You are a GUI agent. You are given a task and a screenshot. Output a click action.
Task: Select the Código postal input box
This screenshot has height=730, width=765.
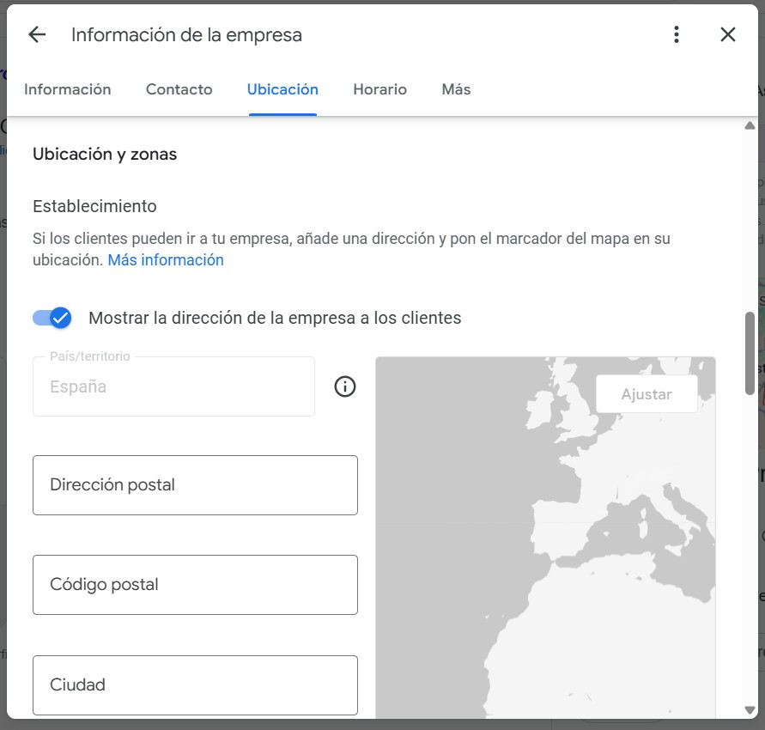[195, 585]
